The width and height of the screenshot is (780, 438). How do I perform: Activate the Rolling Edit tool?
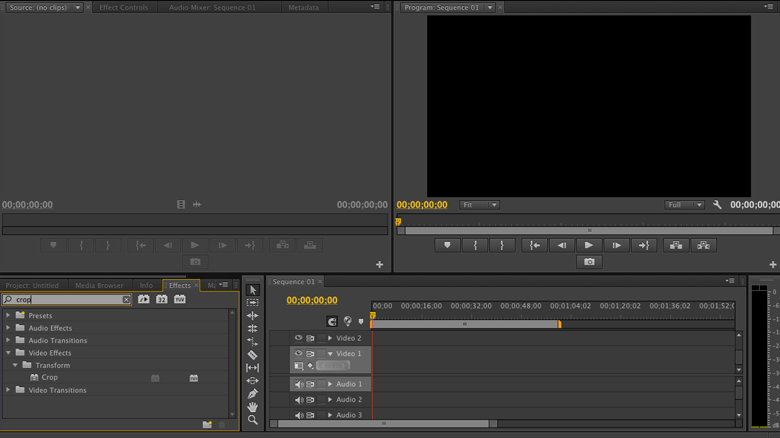(x=253, y=328)
